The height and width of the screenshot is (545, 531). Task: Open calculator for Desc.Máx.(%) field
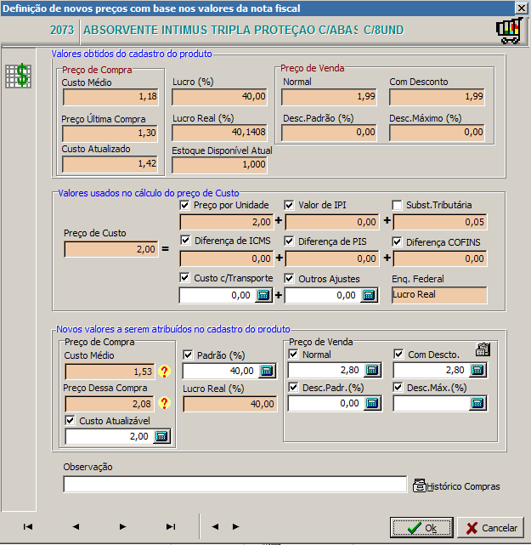[477, 403]
